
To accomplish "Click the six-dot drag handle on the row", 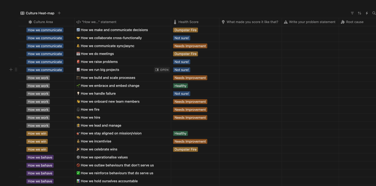I will [16, 70].
